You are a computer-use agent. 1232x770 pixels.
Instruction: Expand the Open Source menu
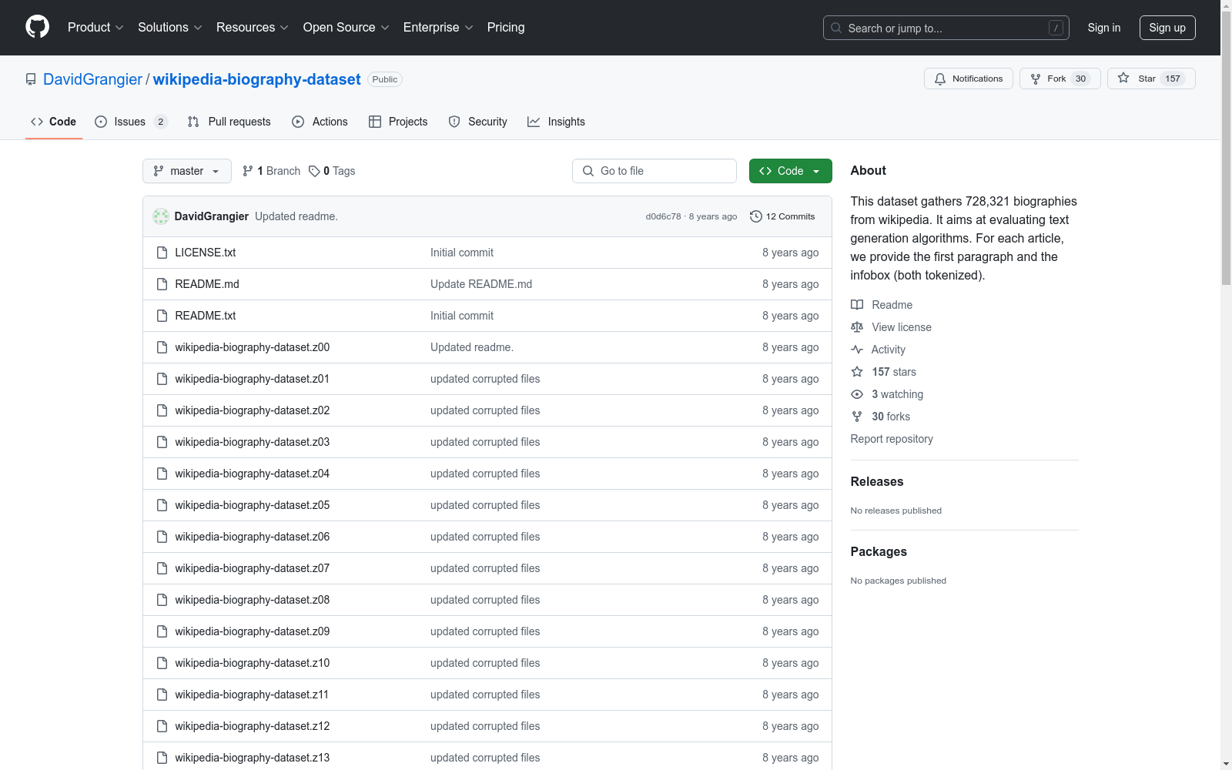pyautogui.click(x=346, y=28)
